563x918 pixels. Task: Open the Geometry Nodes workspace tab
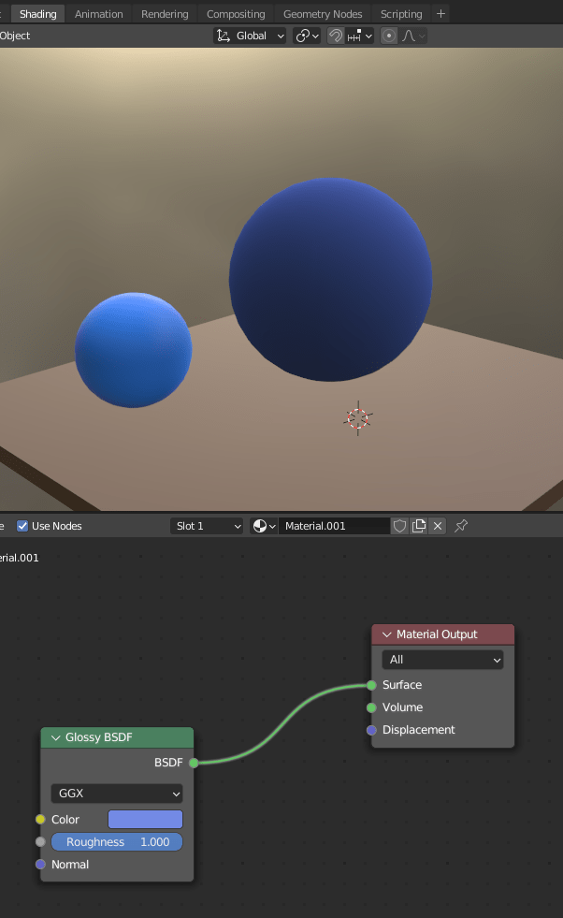pyautogui.click(x=323, y=13)
